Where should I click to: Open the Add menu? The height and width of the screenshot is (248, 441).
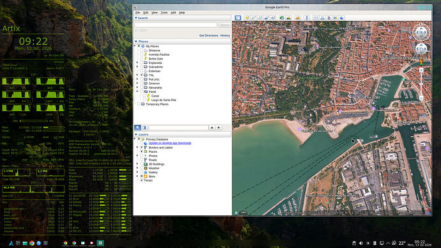click(173, 13)
